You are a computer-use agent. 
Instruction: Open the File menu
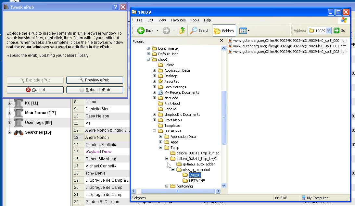click(140, 20)
